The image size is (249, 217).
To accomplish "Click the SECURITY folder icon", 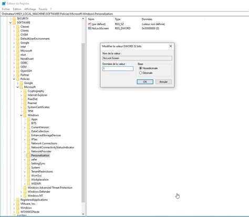I will point(14,18).
